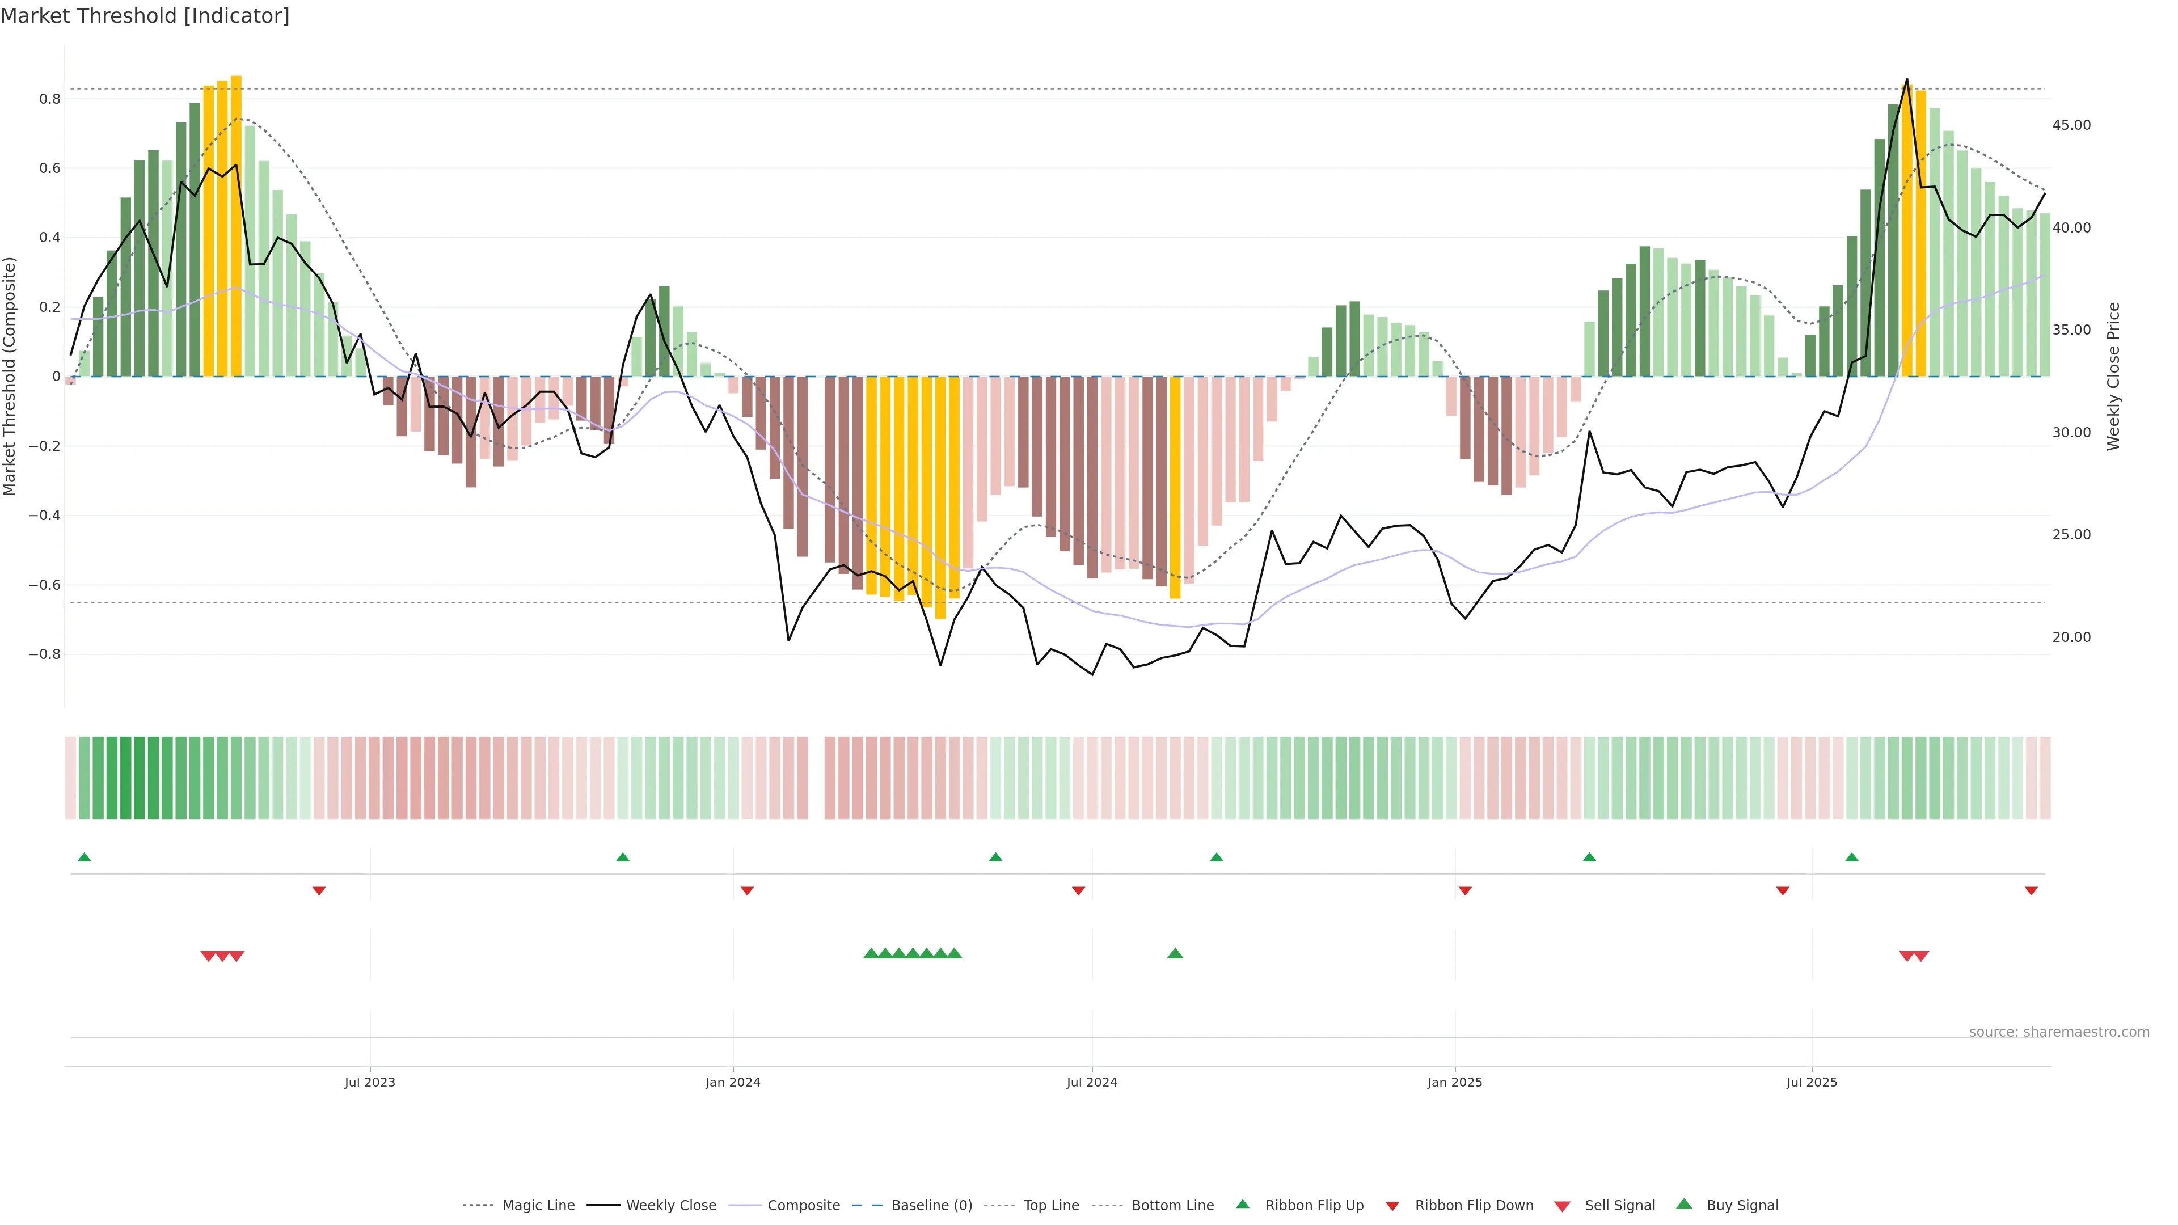Toggle the Composite legend entry
Image resolution: width=2178 pixels, height=1225 pixels.
click(803, 1206)
